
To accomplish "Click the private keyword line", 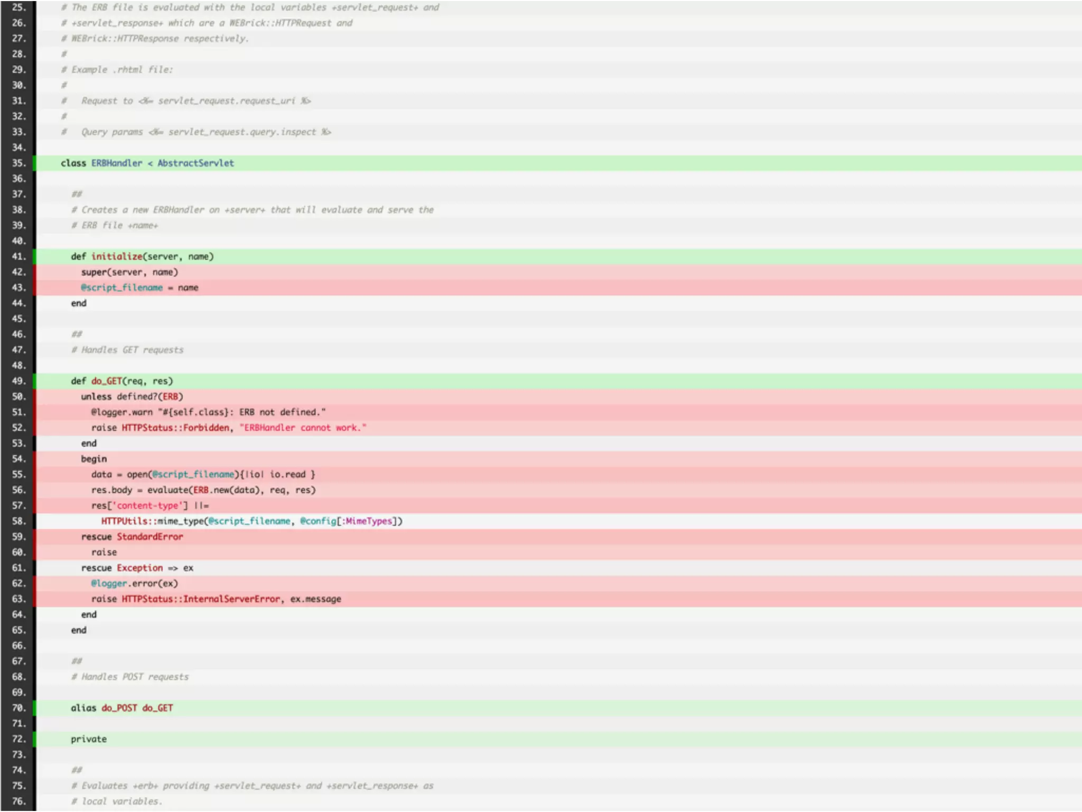I will pyautogui.click(x=89, y=739).
